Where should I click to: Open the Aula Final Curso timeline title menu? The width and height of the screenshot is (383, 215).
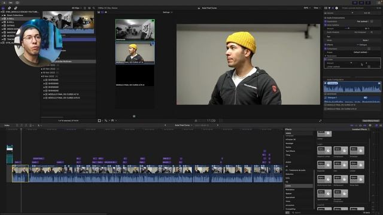(184, 125)
